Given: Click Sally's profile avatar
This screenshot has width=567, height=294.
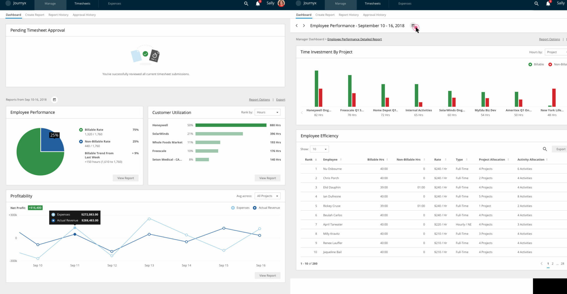Looking at the screenshot, I should pyautogui.click(x=280, y=4).
